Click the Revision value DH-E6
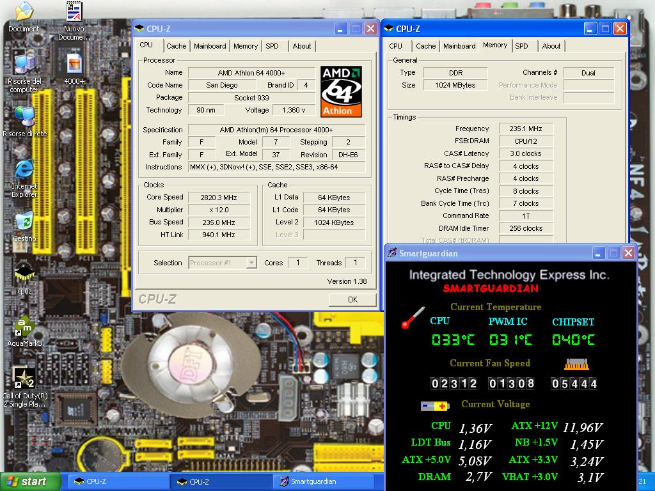 pyautogui.click(x=349, y=155)
